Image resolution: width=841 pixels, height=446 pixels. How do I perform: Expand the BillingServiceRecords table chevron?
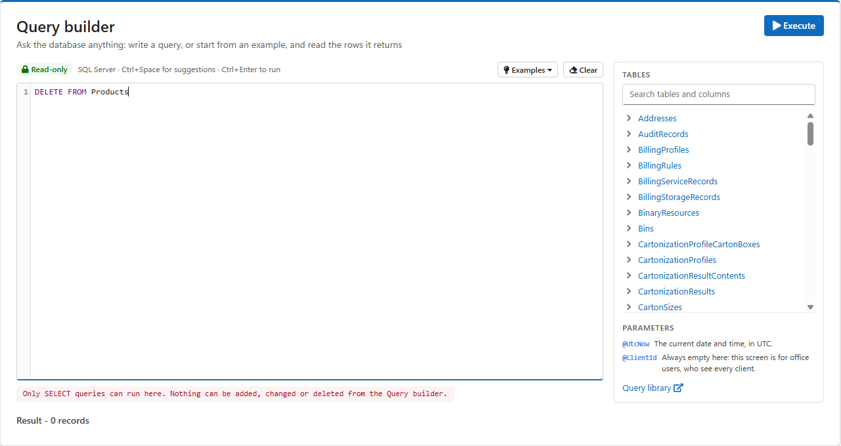tap(629, 181)
